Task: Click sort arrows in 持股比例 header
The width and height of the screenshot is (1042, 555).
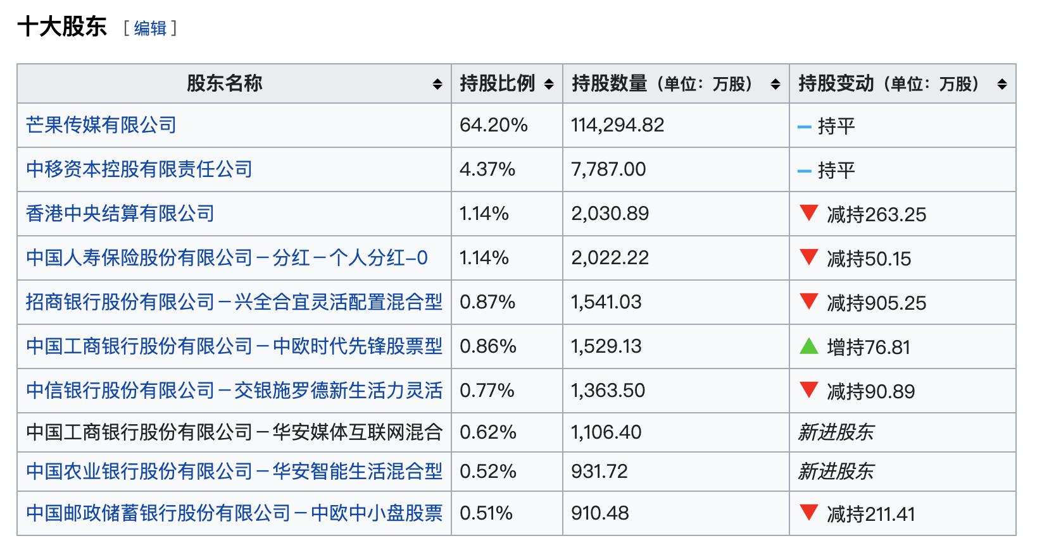Action: (x=549, y=84)
